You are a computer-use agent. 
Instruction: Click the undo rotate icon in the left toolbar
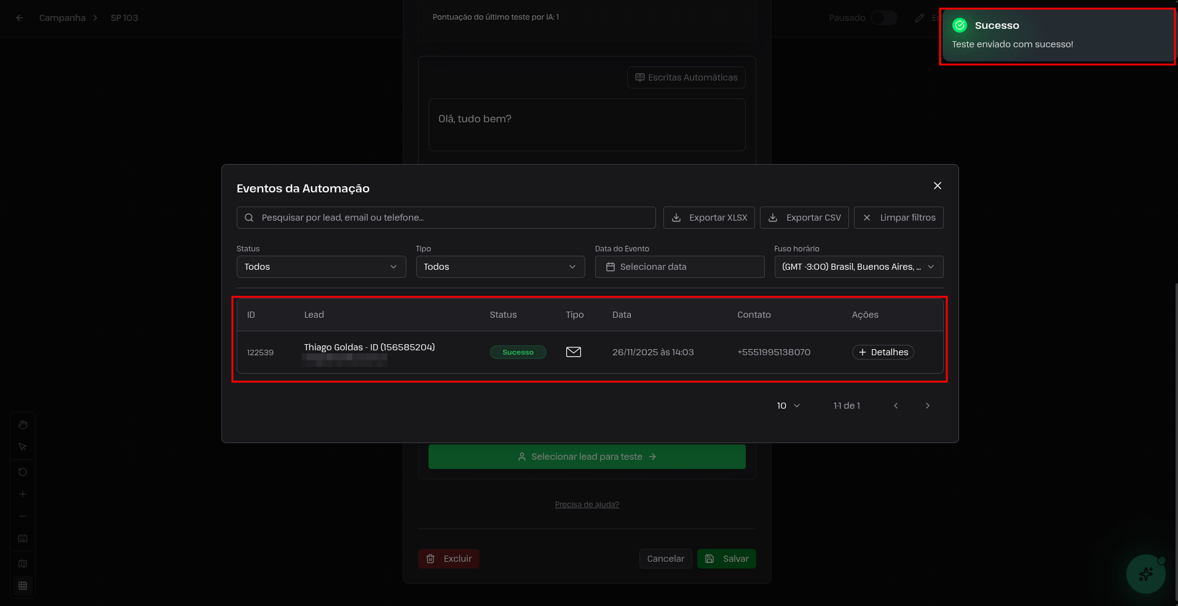[23, 472]
